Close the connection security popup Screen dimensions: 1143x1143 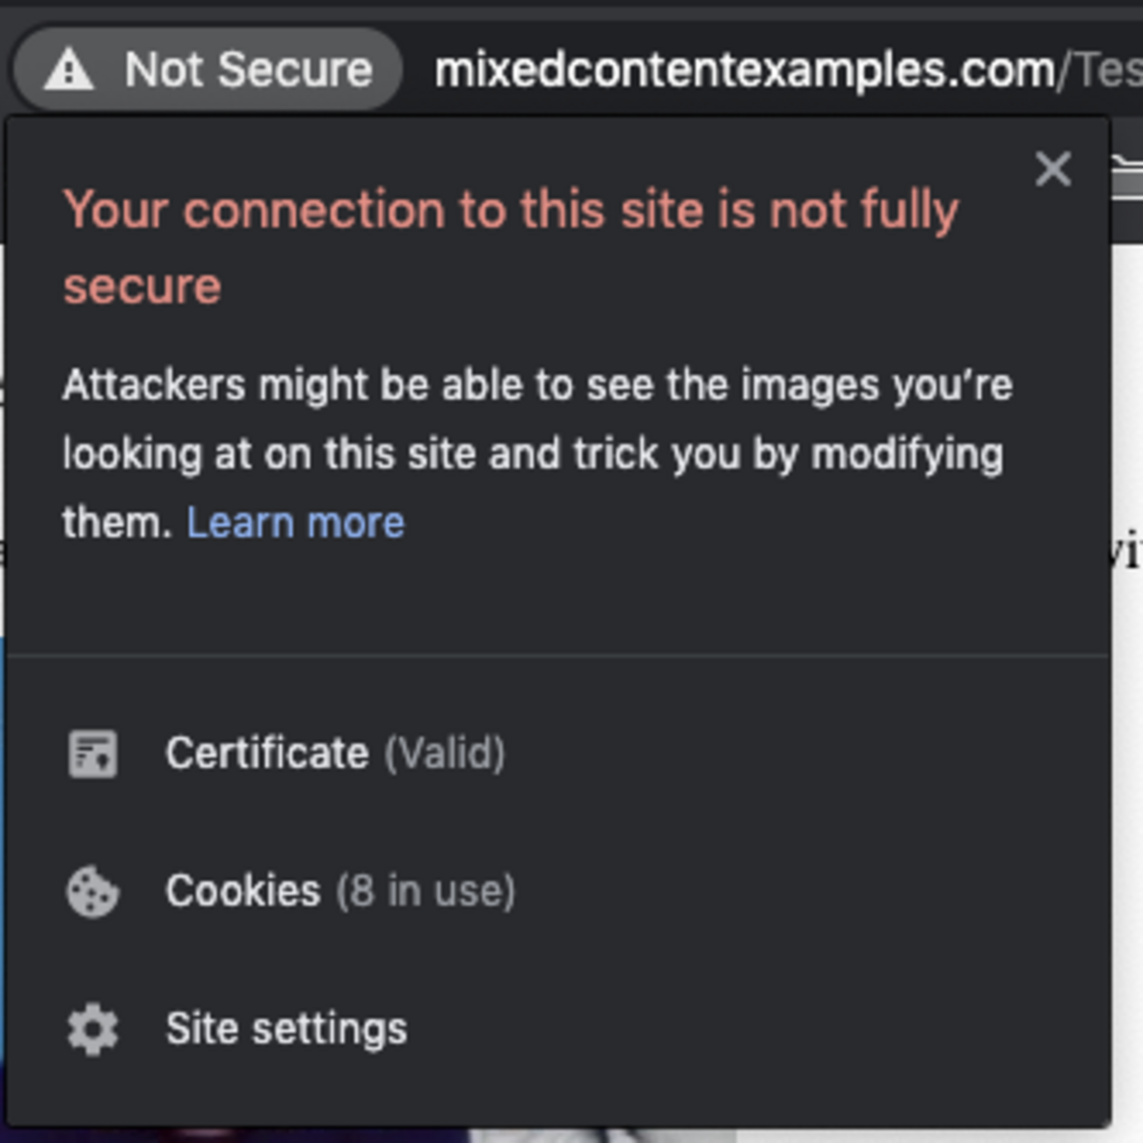tap(1052, 169)
